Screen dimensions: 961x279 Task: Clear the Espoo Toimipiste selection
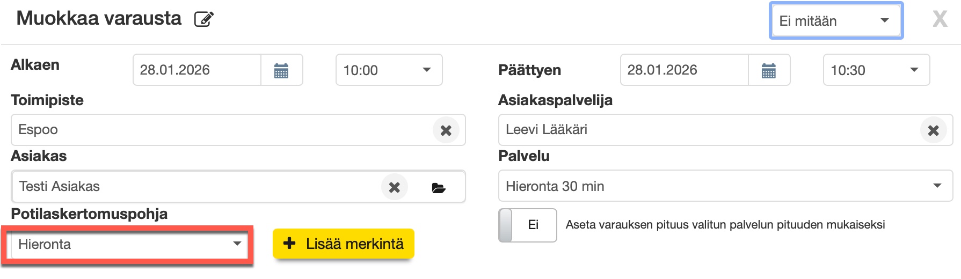[446, 130]
